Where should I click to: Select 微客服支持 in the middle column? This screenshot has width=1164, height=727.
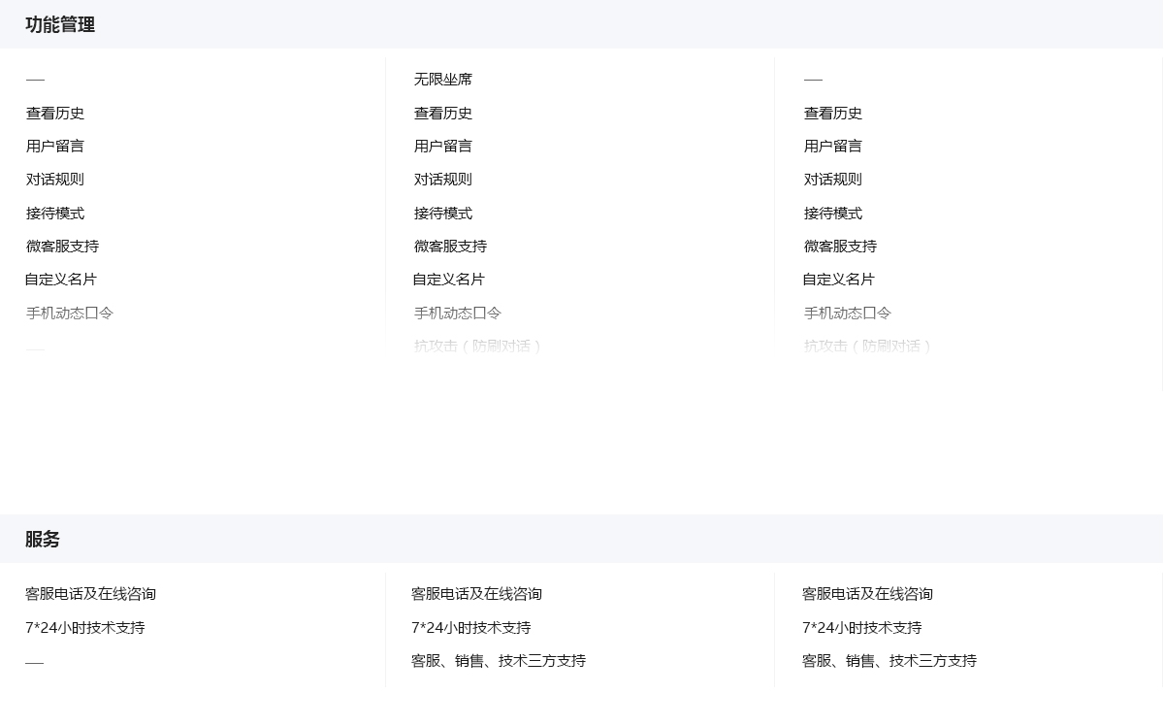(x=450, y=247)
